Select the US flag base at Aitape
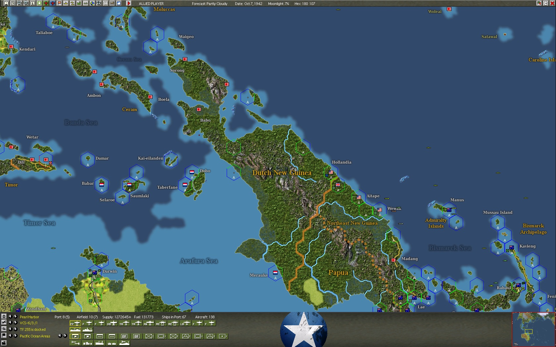556x347 pixels. (359, 197)
